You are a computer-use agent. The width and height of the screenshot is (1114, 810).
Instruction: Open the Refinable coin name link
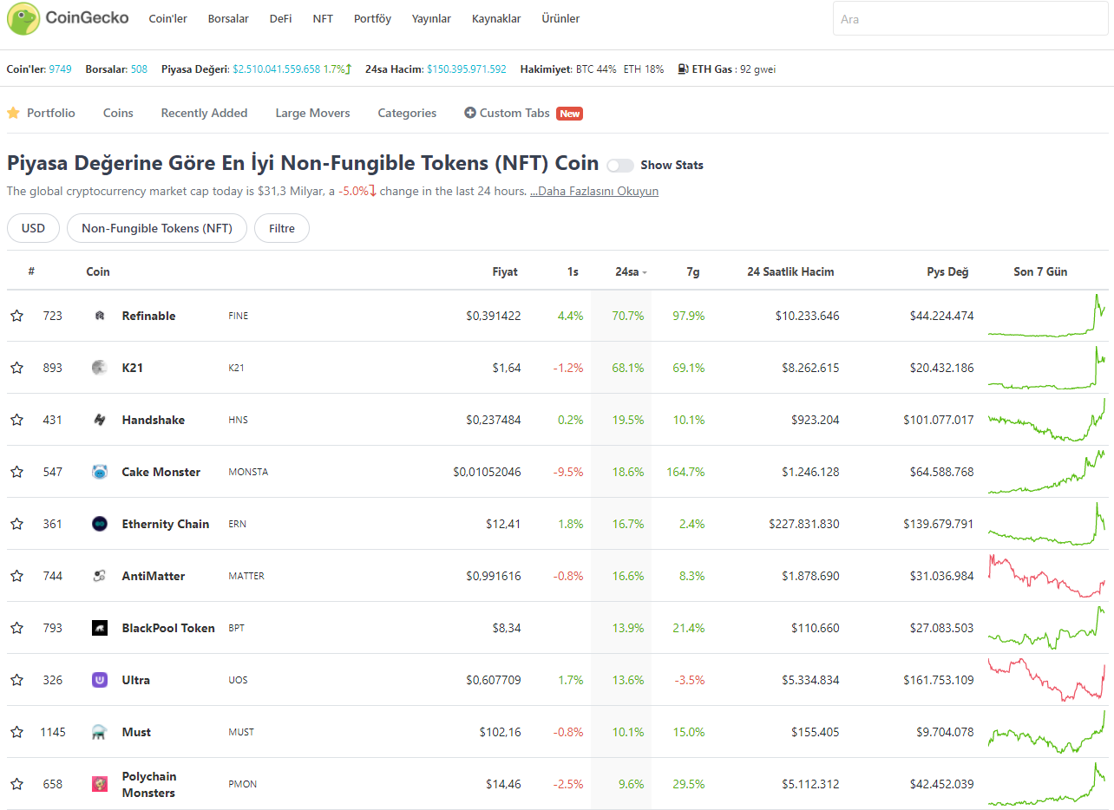tap(148, 316)
